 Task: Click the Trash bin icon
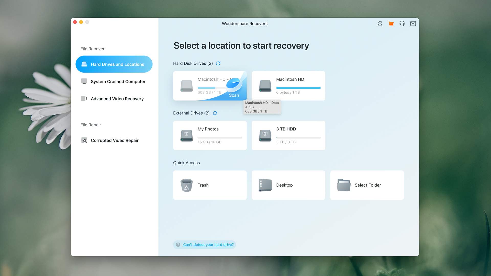pyautogui.click(x=186, y=185)
